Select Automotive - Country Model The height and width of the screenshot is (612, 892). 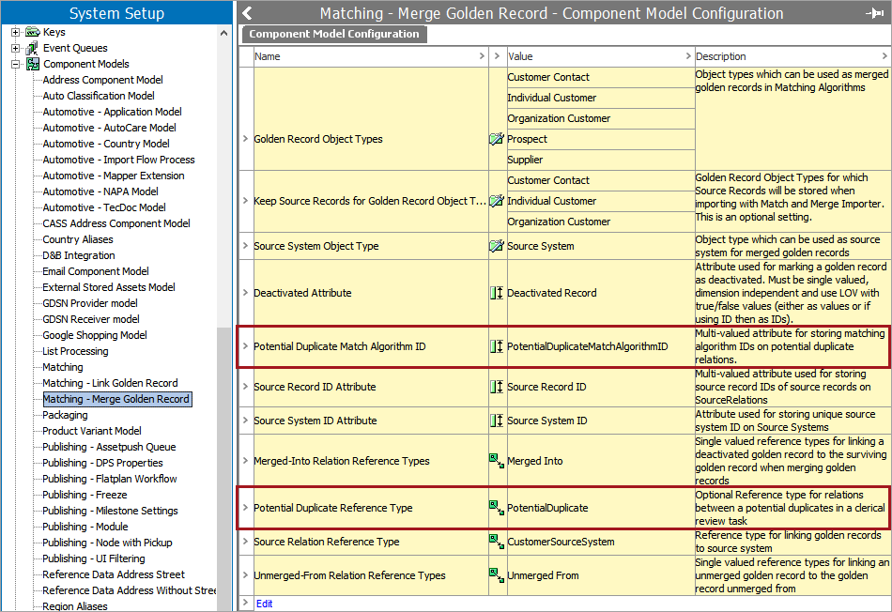106,144
